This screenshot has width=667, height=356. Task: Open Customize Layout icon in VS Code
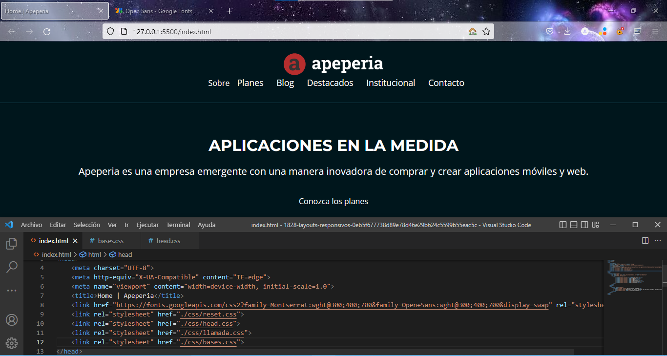[595, 225]
